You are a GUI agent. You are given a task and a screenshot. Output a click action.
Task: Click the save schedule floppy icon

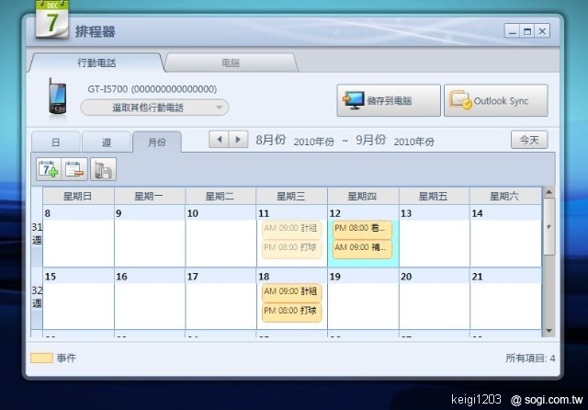pos(104,169)
